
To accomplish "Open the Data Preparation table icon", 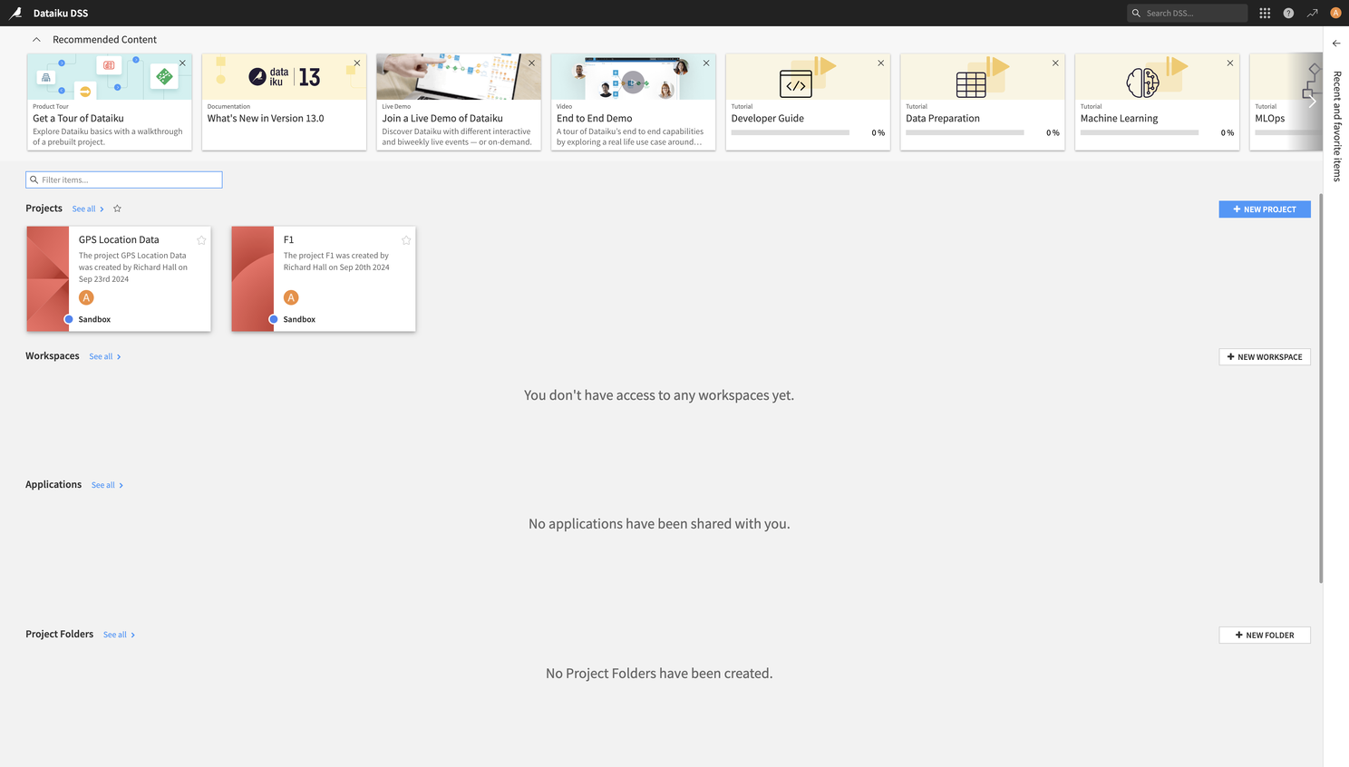I will (x=971, y=84).
